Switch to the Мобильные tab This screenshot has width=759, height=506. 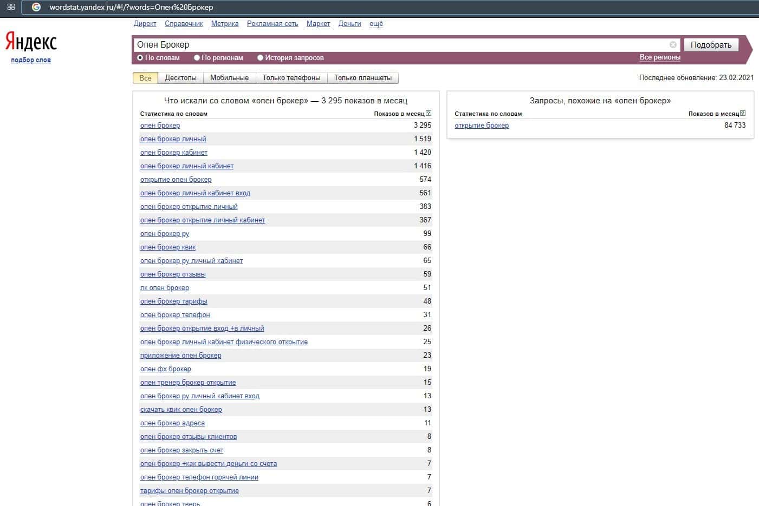pyautogui.click(x=229, y=78)
